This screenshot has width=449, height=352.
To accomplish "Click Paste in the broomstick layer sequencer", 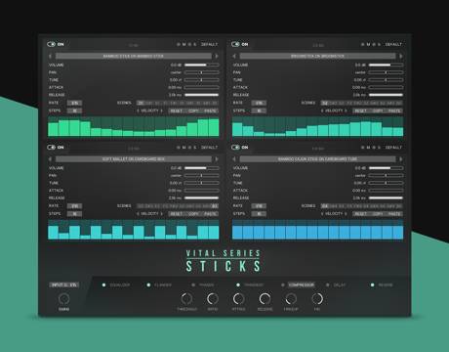I will tap(394, 110).
